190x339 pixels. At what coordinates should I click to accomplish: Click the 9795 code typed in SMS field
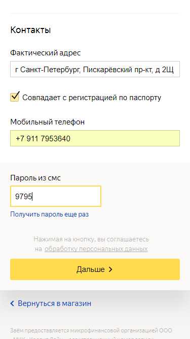point(23,197)
